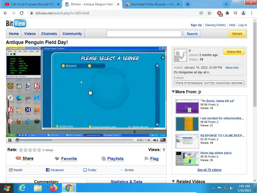Go to the Home navigation tab

click(x=14, y=34)
